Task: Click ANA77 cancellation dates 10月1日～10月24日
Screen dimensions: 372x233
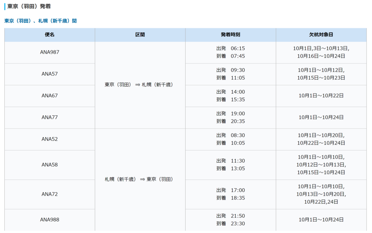Action: click(x=321, y=118)
